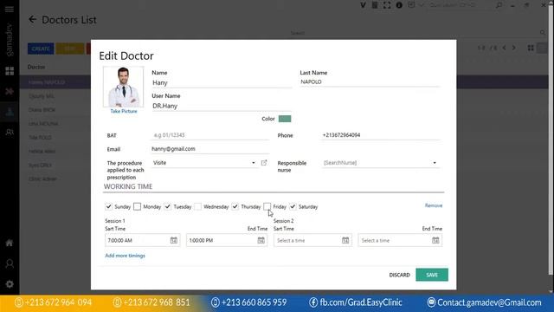Click the DISCARD button
554x312 pixels.
coord(400,275)
